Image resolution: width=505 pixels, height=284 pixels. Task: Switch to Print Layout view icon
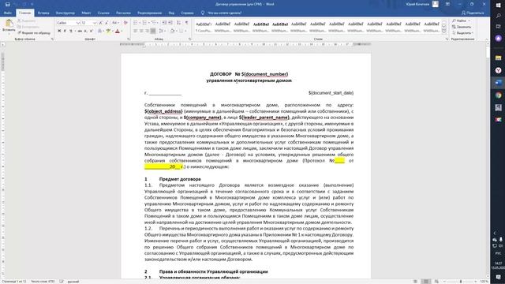[426, 282]
